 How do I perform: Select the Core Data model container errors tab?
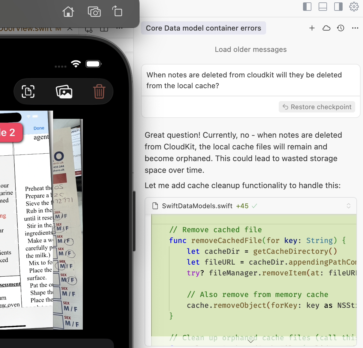(x=203, y=28)
